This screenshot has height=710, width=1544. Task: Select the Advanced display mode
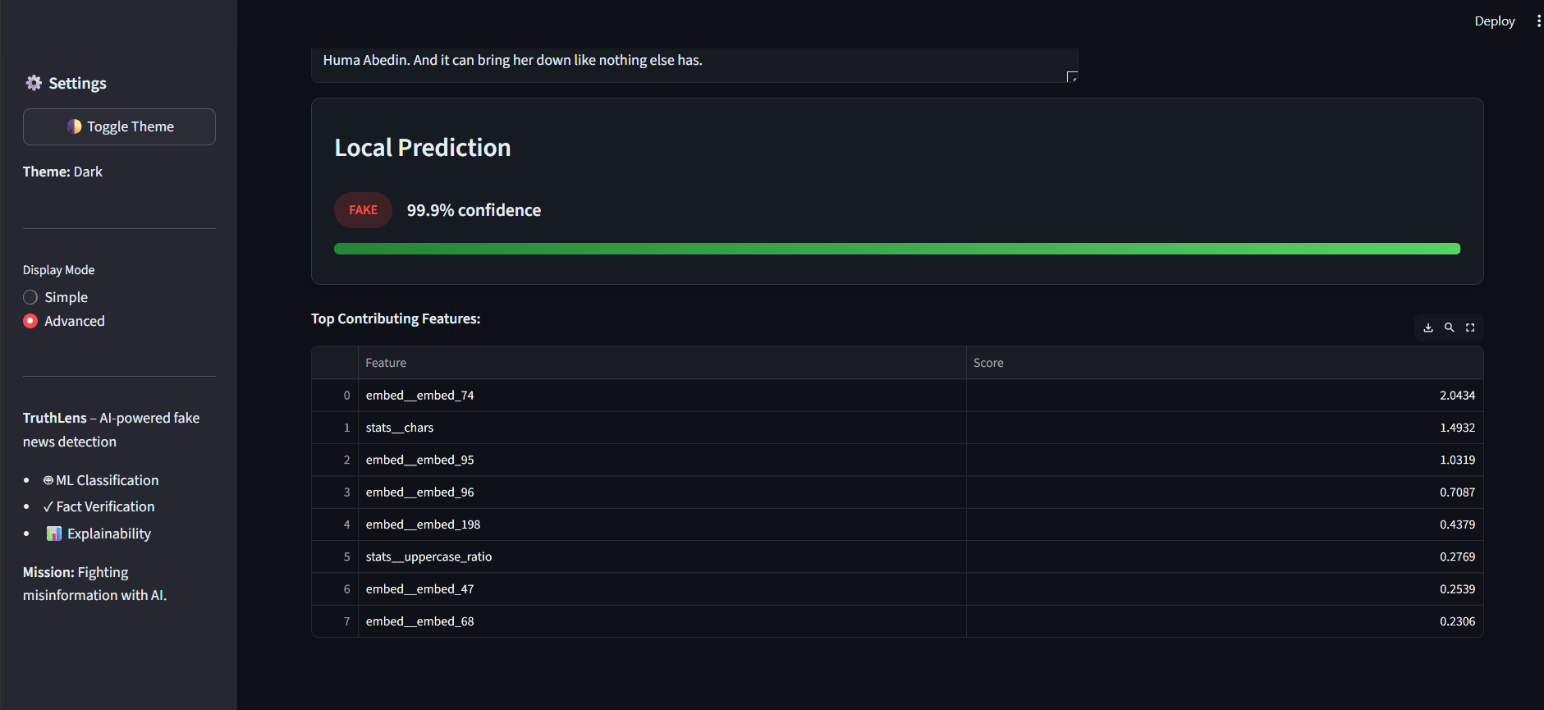coord(30,321)
